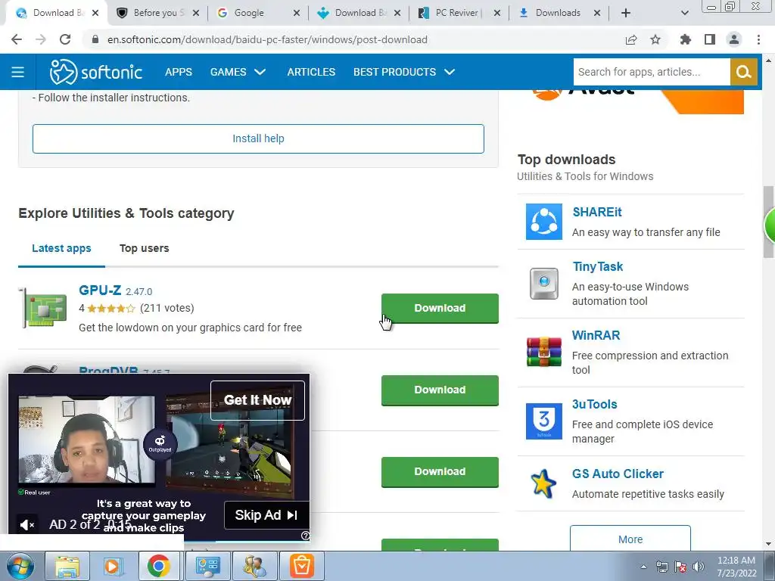Click the Install help button
This screenshot has width=775, height=581.
coord(258,139)
